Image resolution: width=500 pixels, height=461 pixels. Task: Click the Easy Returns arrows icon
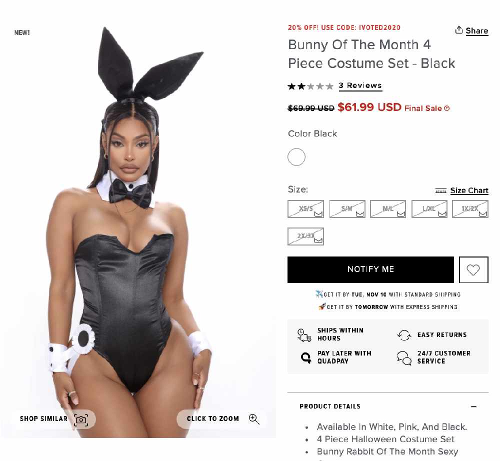tap(404, 335)
